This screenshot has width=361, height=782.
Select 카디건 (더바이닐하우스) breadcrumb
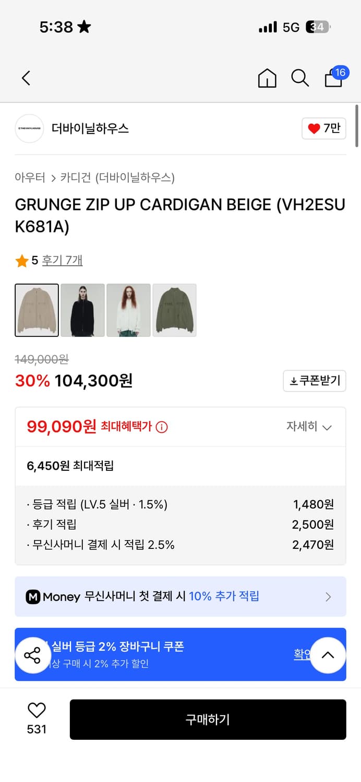point(117,178)
